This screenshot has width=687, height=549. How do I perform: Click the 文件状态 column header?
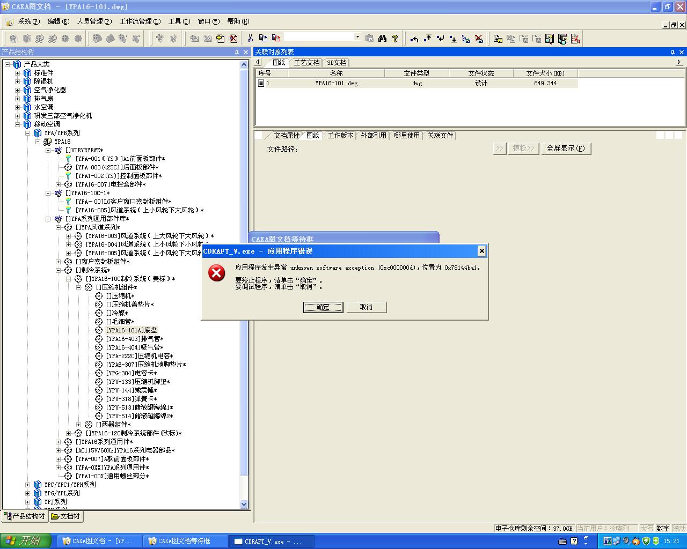click(481, 73)
